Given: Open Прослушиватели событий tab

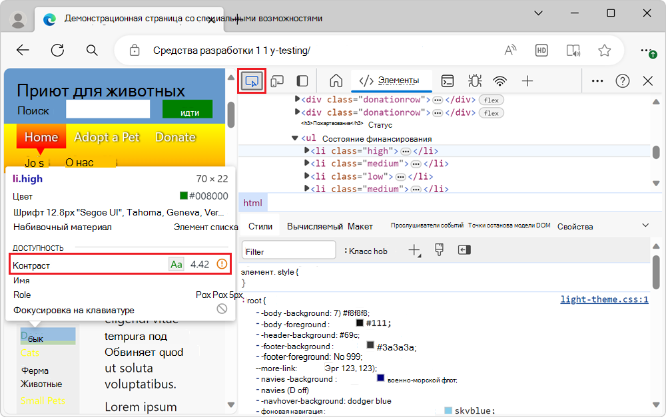Looking at the screenshot, I should 427,225.
